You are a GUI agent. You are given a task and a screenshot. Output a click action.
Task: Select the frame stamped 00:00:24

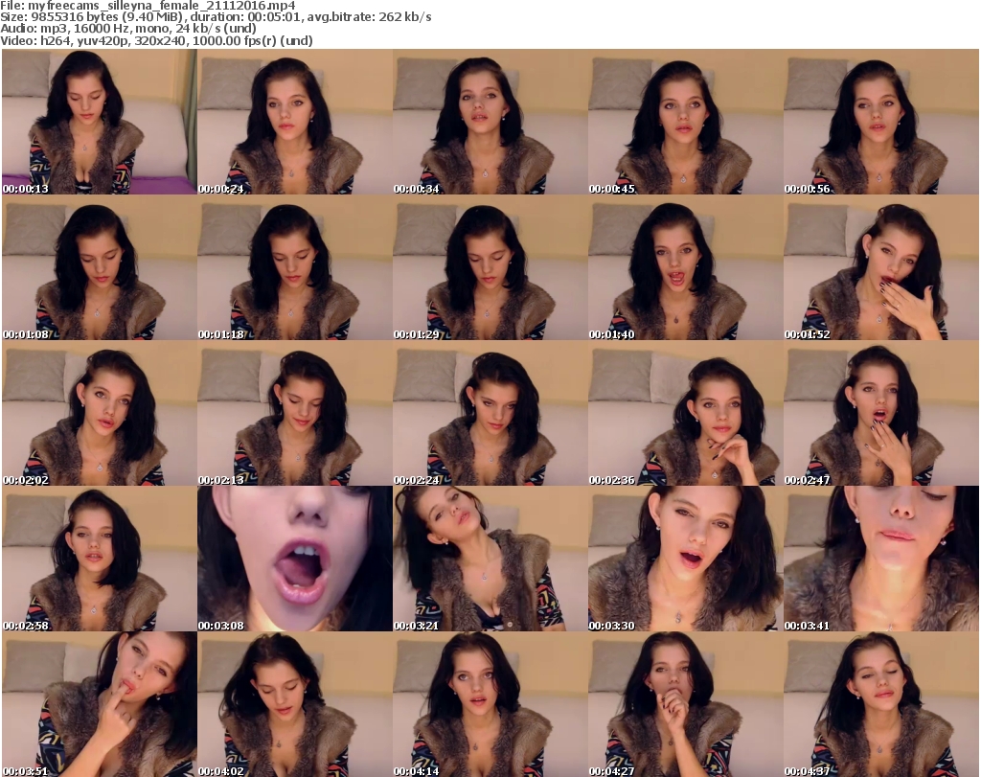pos(295,122)
